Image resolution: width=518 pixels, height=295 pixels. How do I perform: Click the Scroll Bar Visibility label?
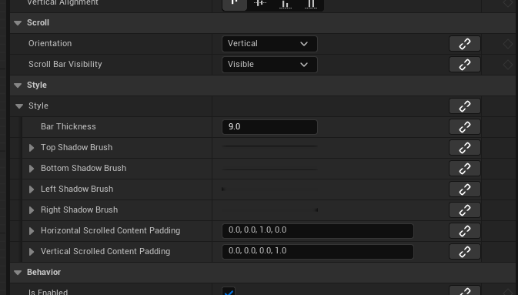[x=65, y=64]
